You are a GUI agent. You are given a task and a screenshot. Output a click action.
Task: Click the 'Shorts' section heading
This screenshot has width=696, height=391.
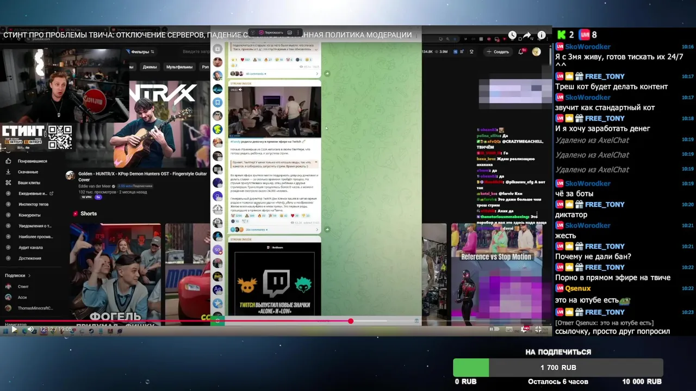pos(88,214)
